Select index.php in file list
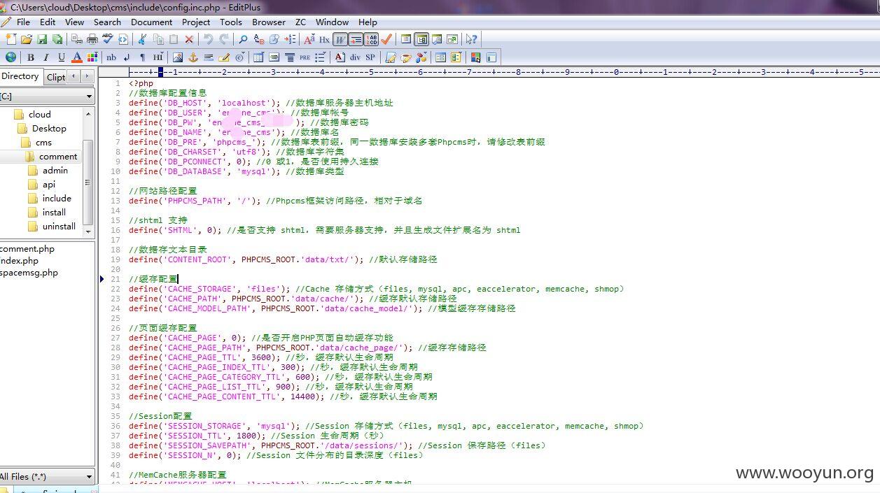The image size is (880, 493). tap(20, 261)
